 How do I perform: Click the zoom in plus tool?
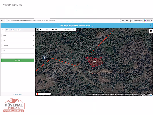[37, 30]
